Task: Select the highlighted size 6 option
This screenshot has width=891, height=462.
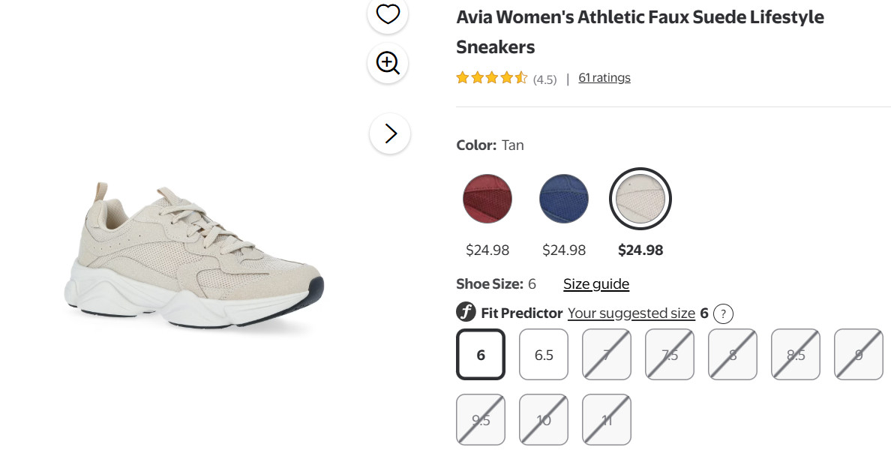Action: pos(481,354)
